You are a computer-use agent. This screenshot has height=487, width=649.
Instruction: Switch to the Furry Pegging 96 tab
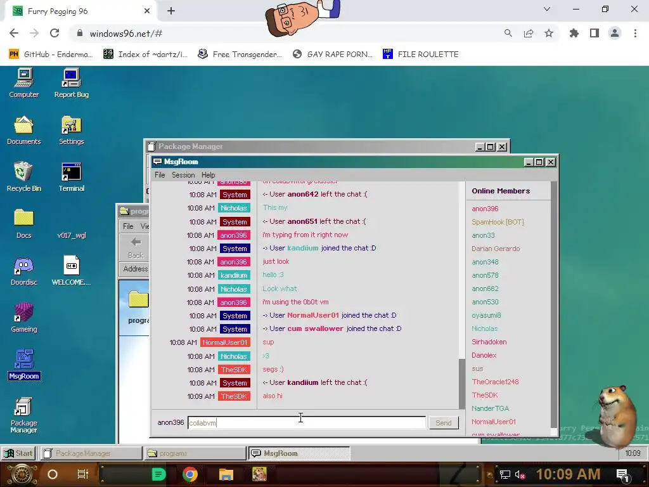[80, 11]
